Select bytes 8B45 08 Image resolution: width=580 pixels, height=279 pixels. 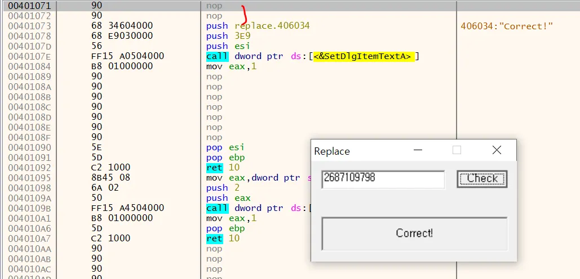110,178
